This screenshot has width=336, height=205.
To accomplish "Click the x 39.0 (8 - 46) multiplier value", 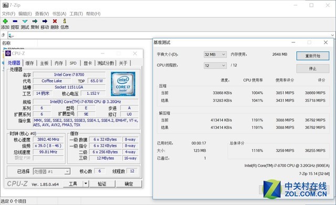I will (x=48, y=146).
